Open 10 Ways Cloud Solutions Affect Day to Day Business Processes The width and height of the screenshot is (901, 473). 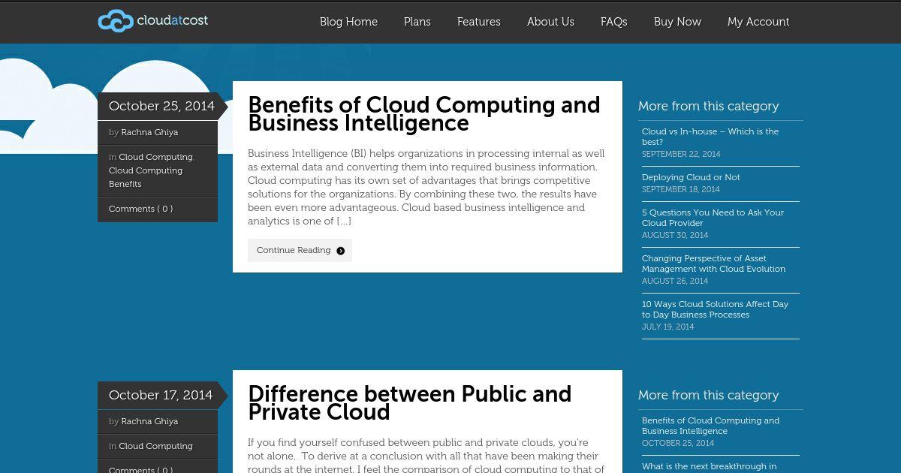715,309
